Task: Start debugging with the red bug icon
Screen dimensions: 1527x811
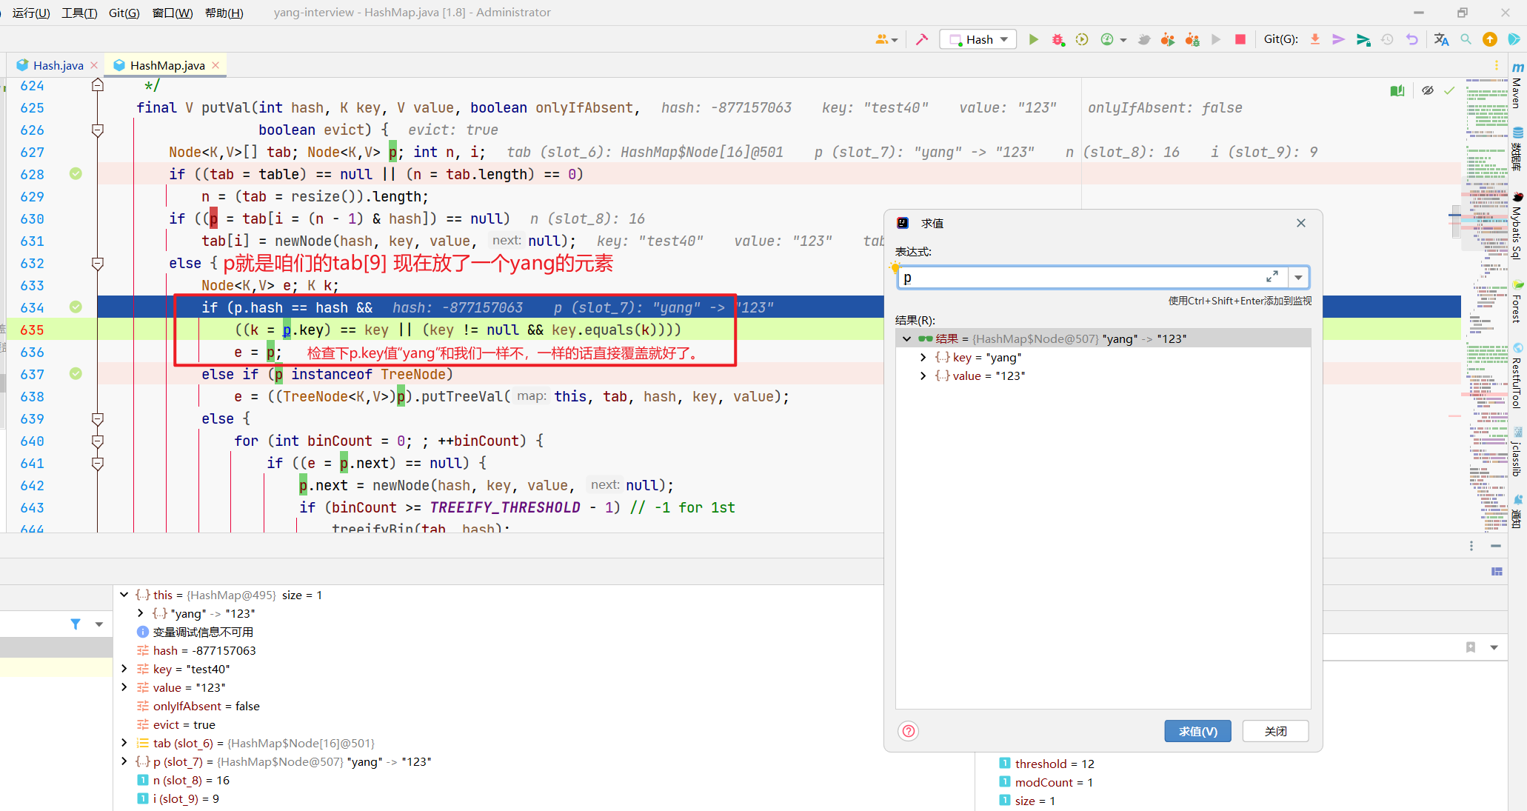Action: [x=1057, y=39]
